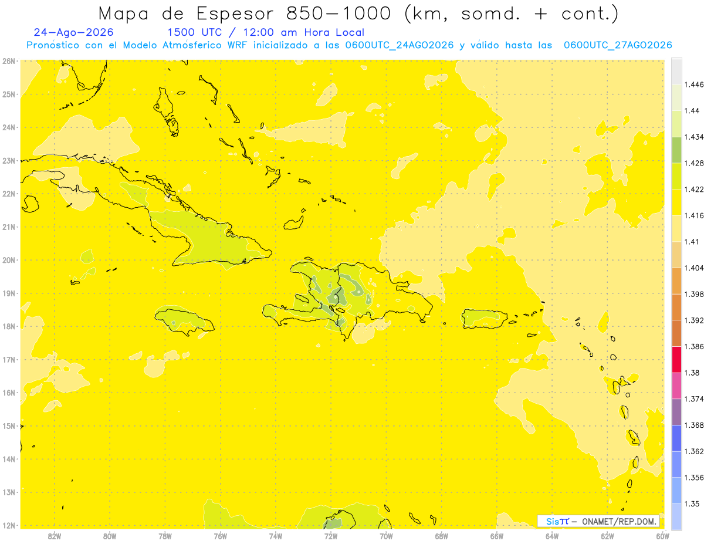Click the 1.416 color bar value
This screenshot has width=704, height=544.
click(693, 215)
